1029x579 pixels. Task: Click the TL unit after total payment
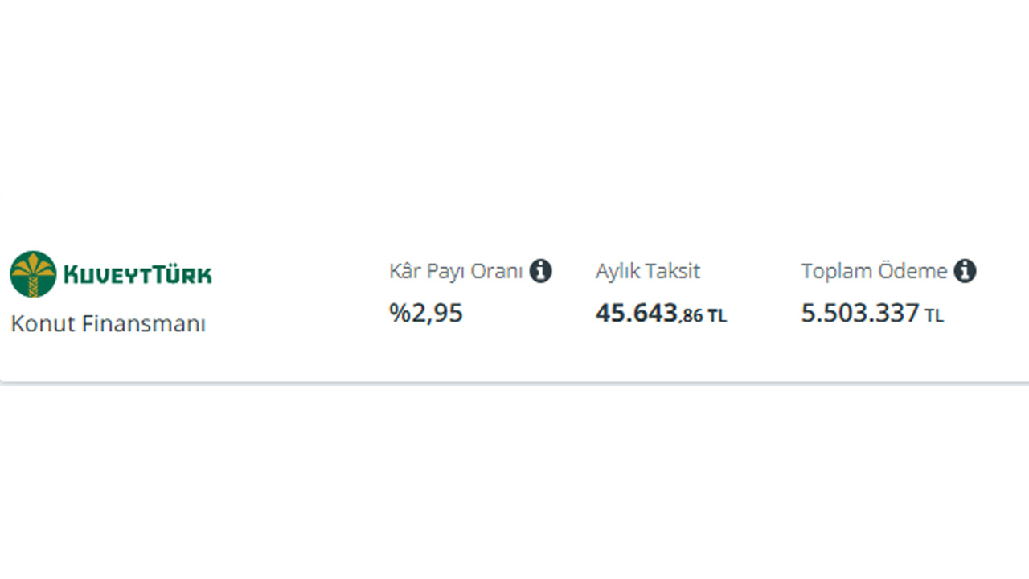click(934, 317)
